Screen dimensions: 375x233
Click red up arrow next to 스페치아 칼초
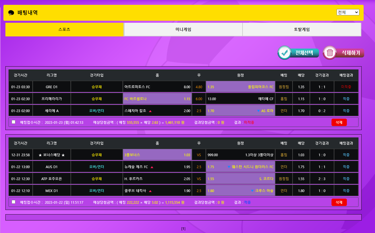tap(150, 111)
